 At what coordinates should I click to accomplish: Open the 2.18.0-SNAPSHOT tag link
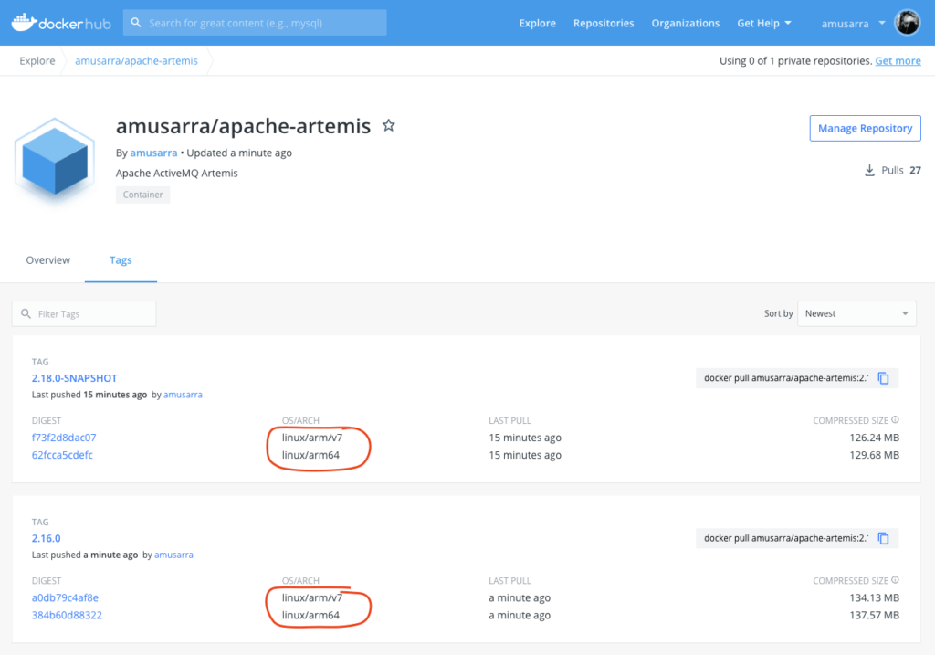75,378
